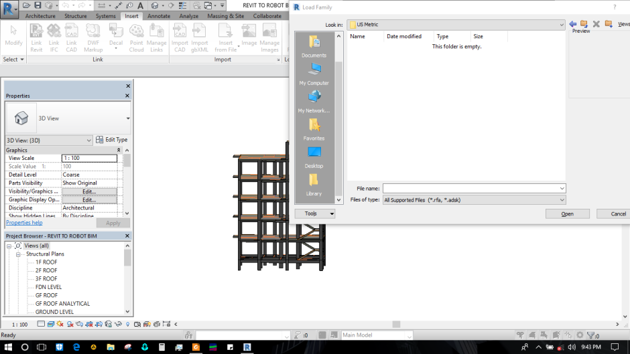The width and height of the screenshot is (630, 354).
Task: Open the Library folder shortcut
Action: [314, 184]
